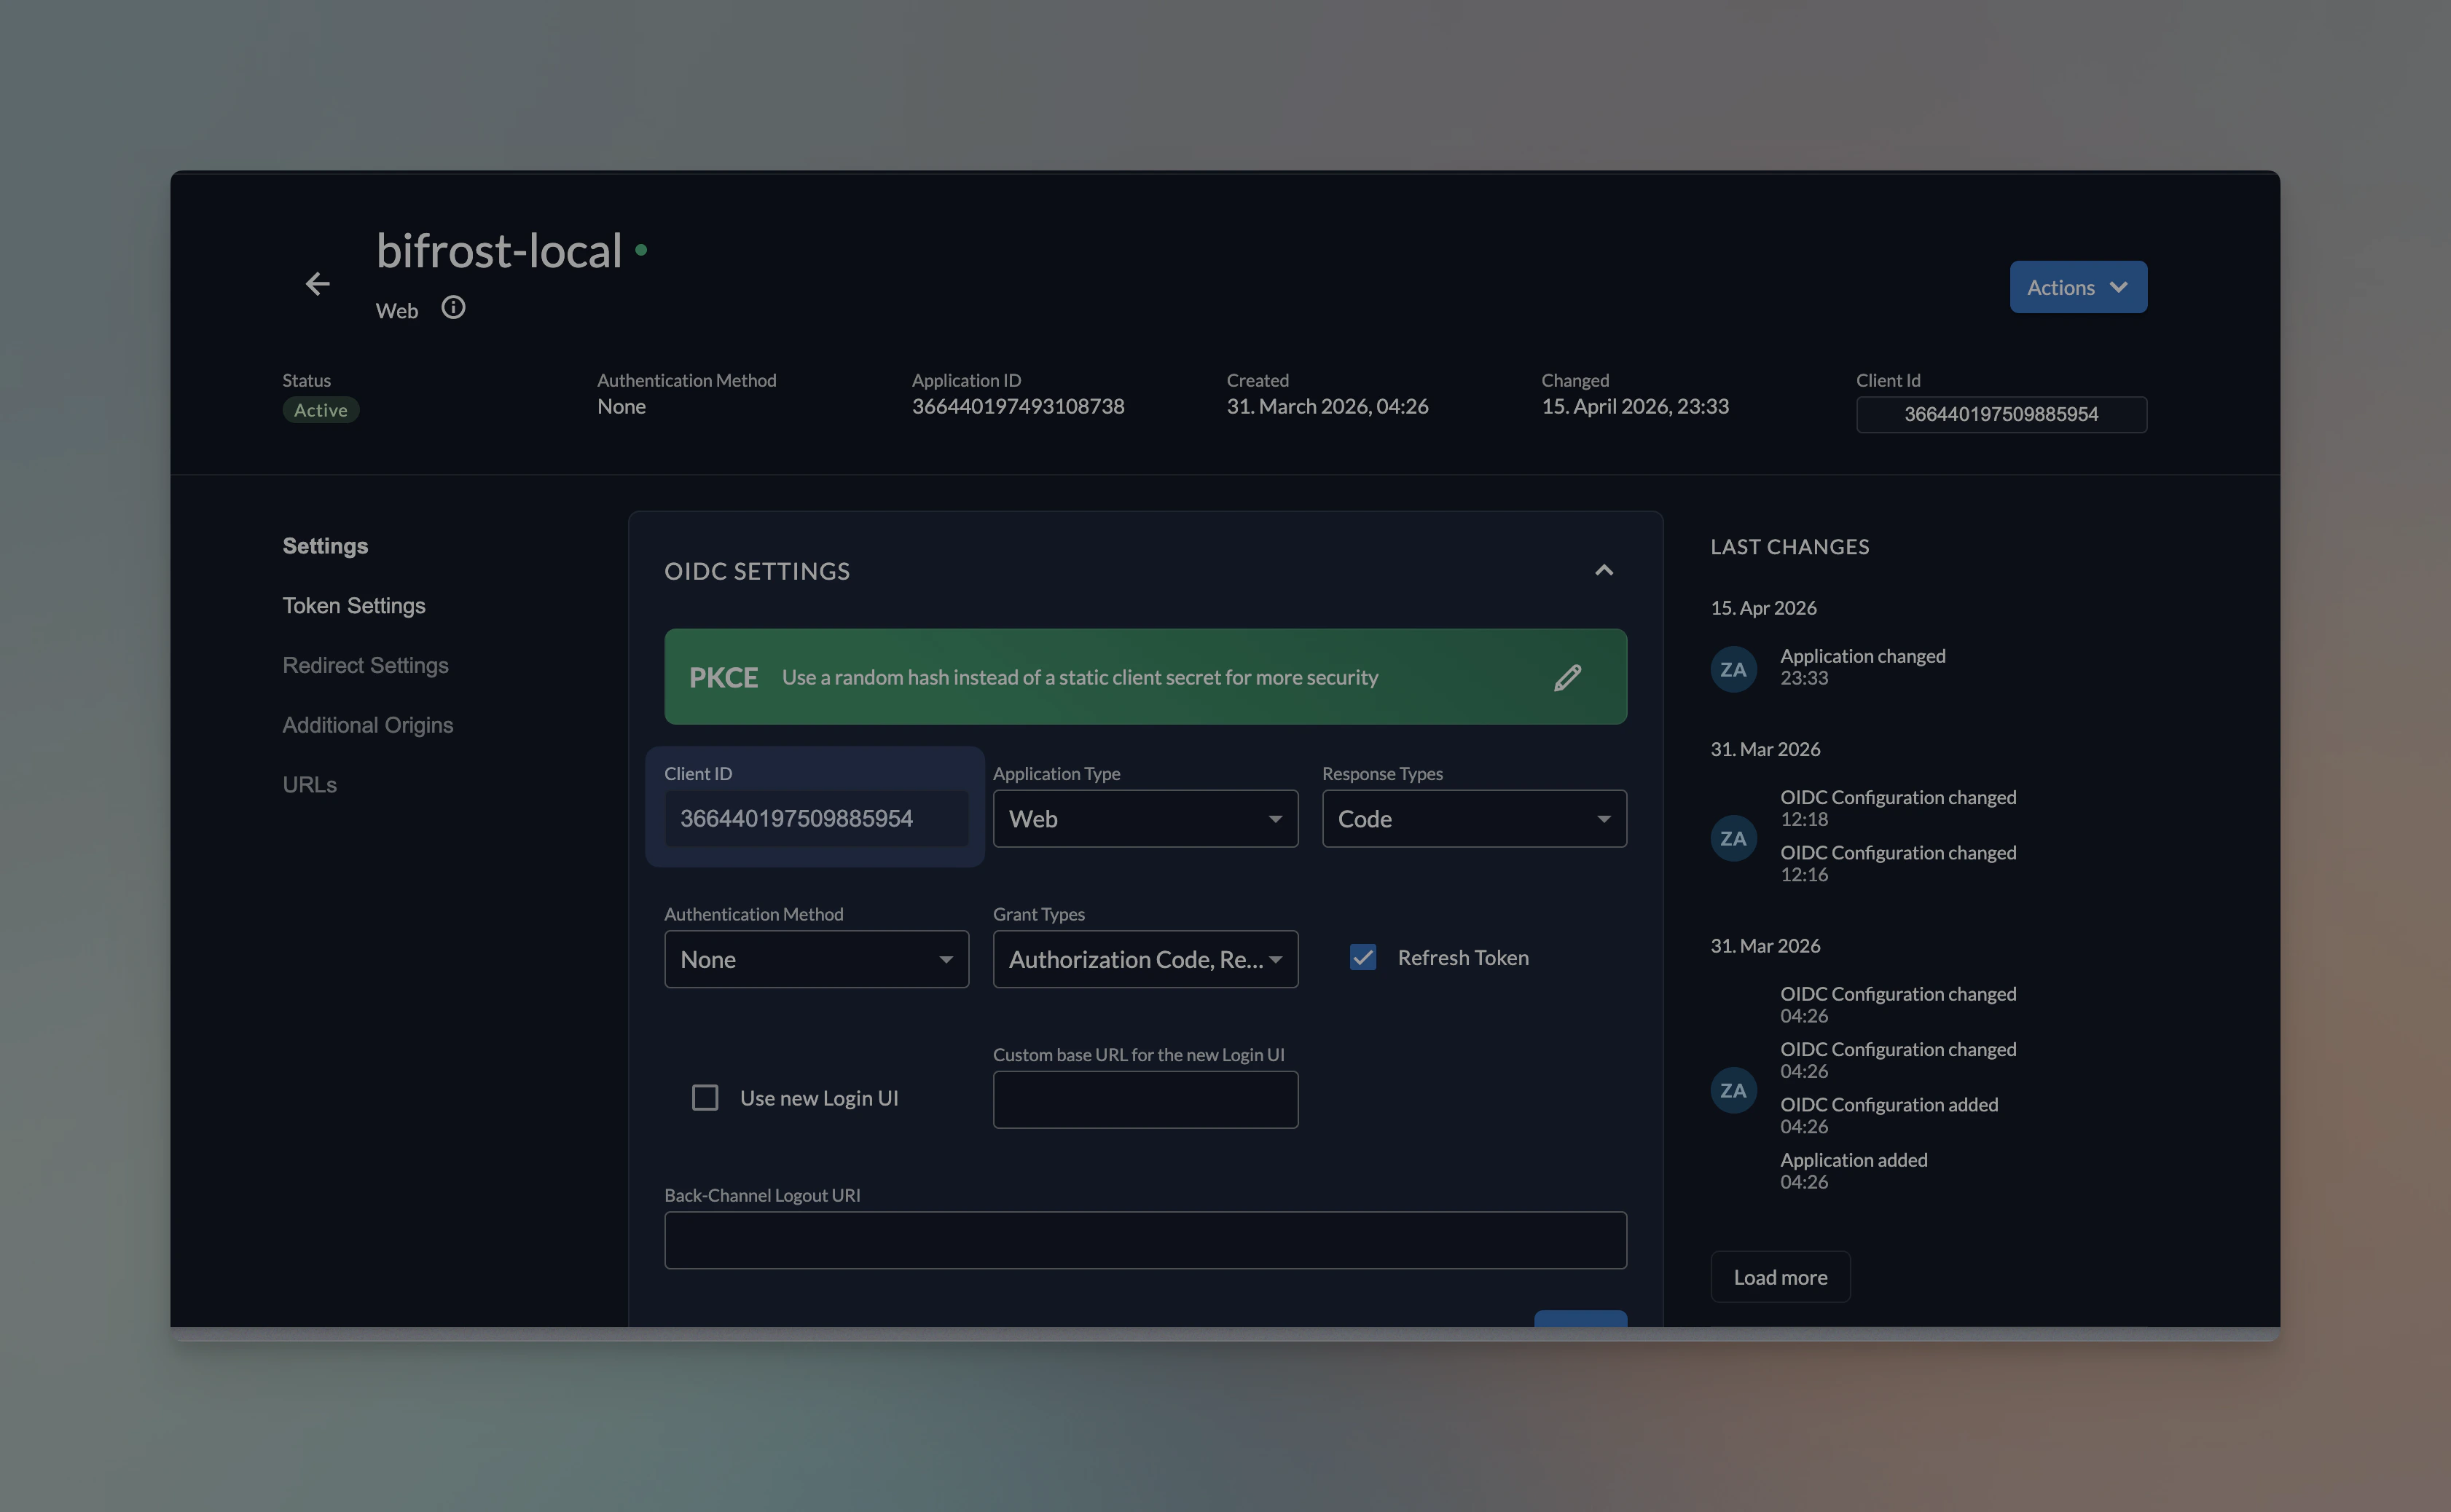
Task: Click the ZA avatar beside Application changed
Action: point(1734,670)
